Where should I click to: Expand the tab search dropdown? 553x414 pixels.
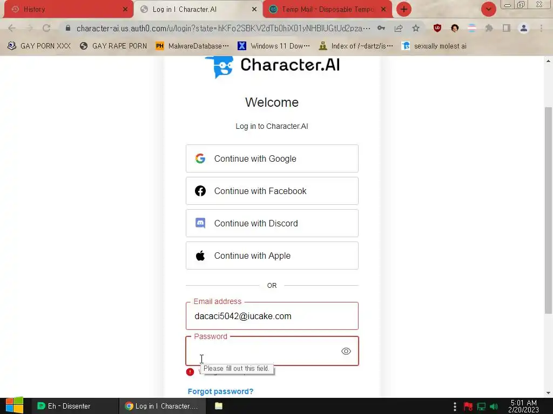488,9
